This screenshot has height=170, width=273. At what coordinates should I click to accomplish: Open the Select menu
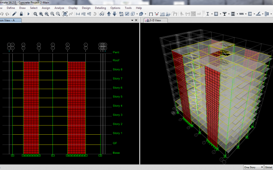34,8
